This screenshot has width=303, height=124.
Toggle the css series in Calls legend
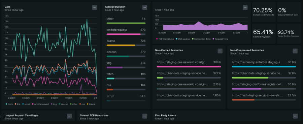click(x=82, y=104)
